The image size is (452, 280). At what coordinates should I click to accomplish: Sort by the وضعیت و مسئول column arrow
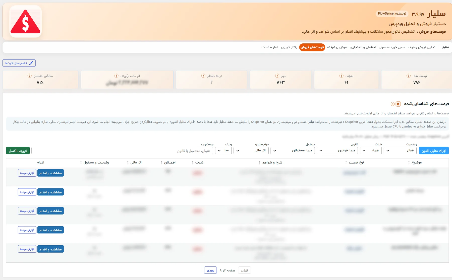coord(81,163)
